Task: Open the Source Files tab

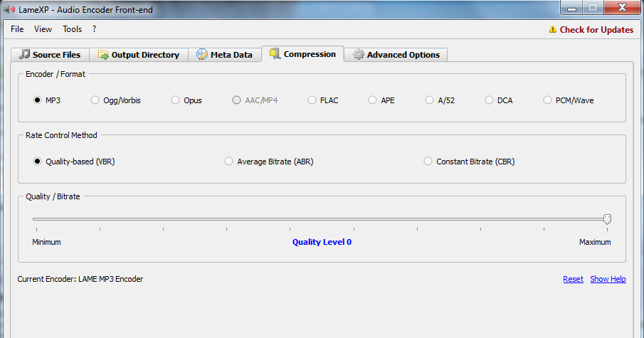Action: point(50,55)
